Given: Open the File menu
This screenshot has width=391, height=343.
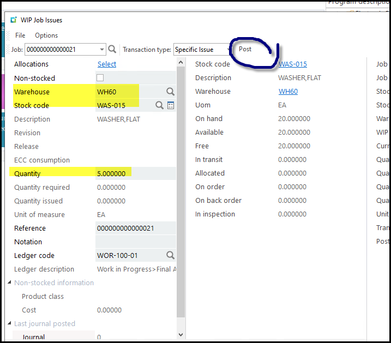Looking at the screenshot, I should click(x=20, y=35).
